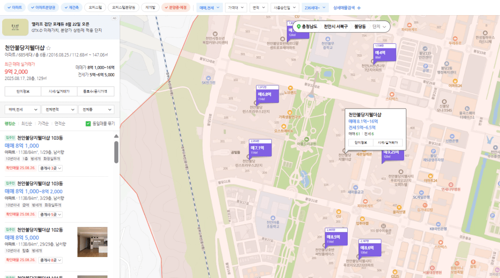The height and width of the screenshot is (278, 500).
Task: Click the AD badge on banner
Action: coord(114,18)
